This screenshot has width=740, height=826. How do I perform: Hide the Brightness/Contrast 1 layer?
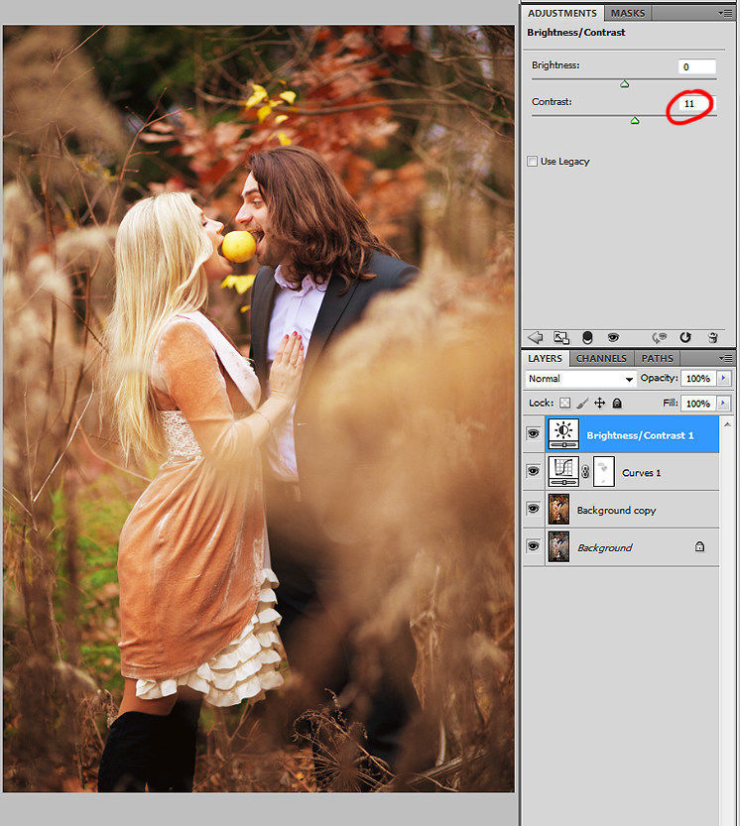tap(534, 433)
